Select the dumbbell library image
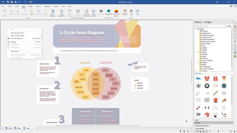Screen dimensions: 237x133 point(207,108)
